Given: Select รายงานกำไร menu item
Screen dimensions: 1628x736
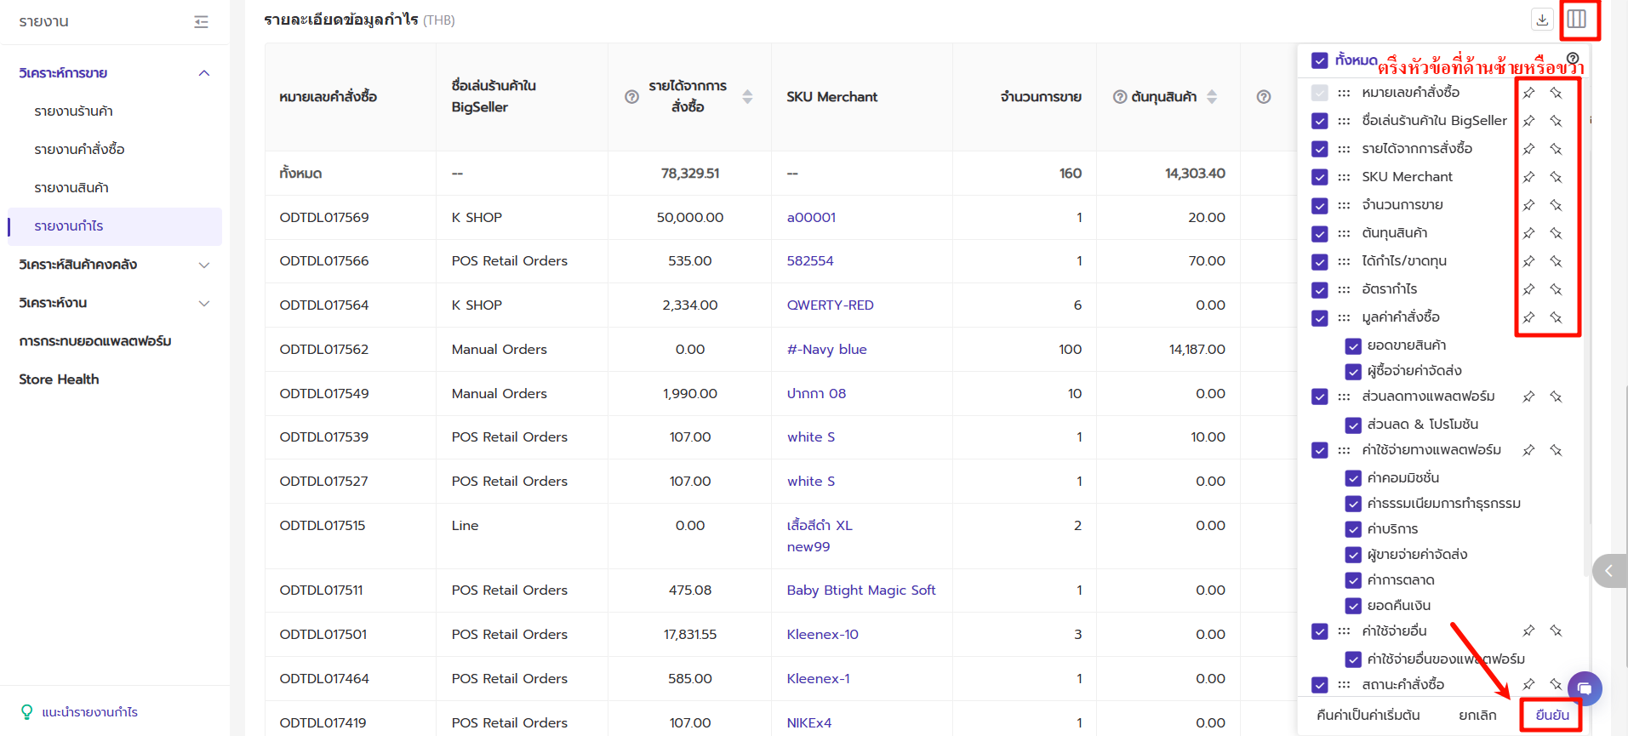Looking at the screenshot, I should (115, 226).
